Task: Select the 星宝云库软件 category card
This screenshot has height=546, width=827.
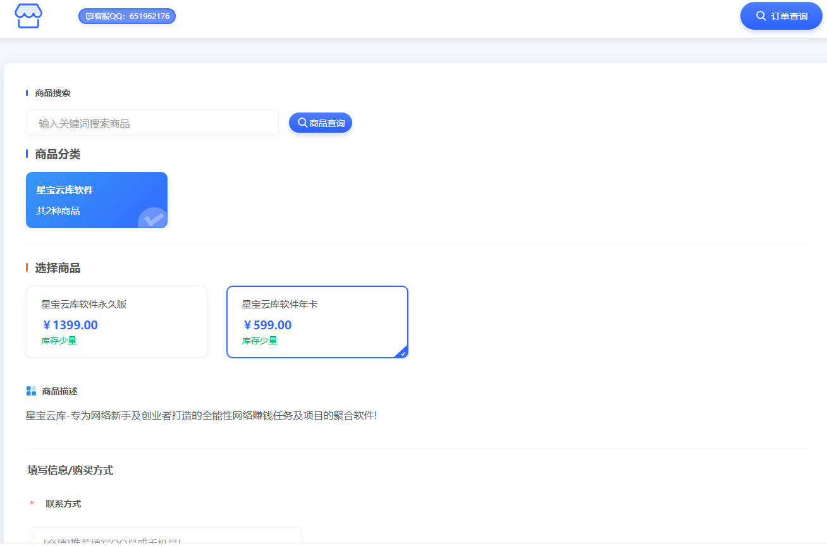Action: pos(96,200)
